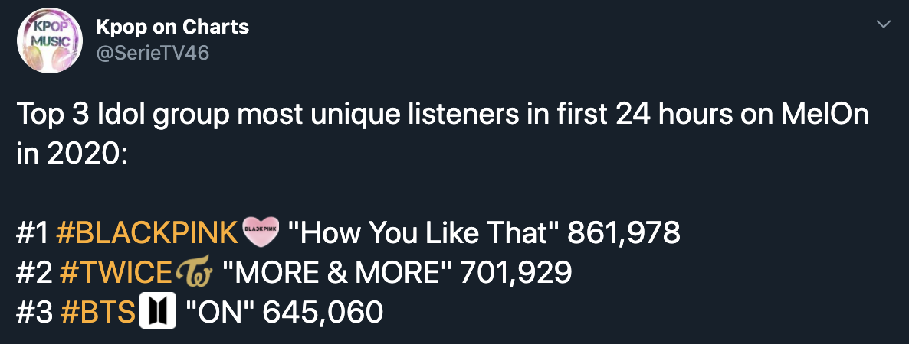Click the 645,060 listener count
The height and width of the screenshot is (344, 909).
[x=323, y=312]
